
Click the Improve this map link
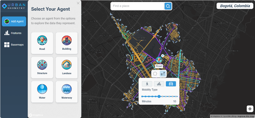point(245,116)
